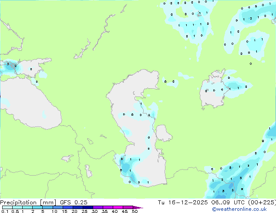Image resolution: width=276 pixels, height=213 pixels.
Task: Pick the 35–40 mm legend color swatch
Action: pyautogui.click(x=108, y=207)
